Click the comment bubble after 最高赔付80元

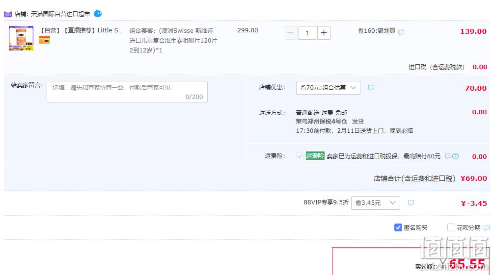(x=448, y=156)
